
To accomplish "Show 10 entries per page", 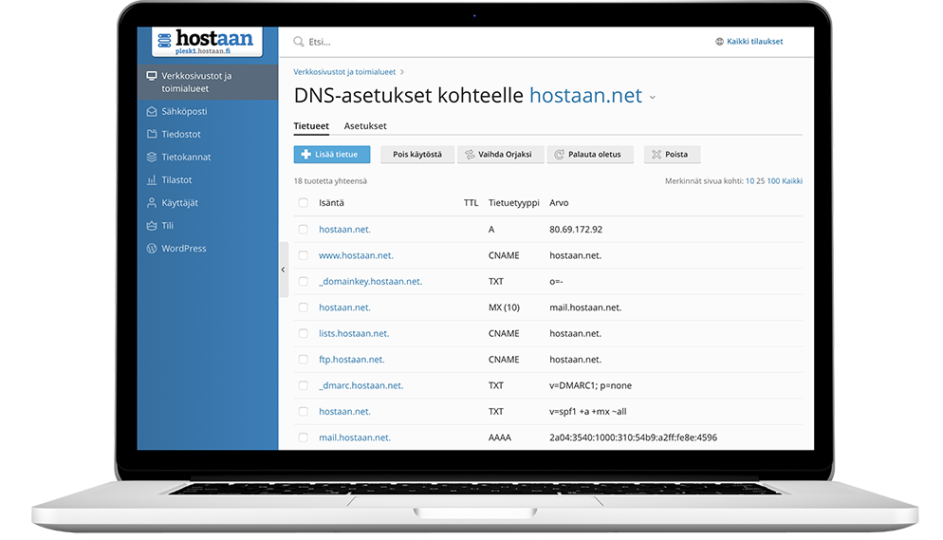I will click(750, 181).
